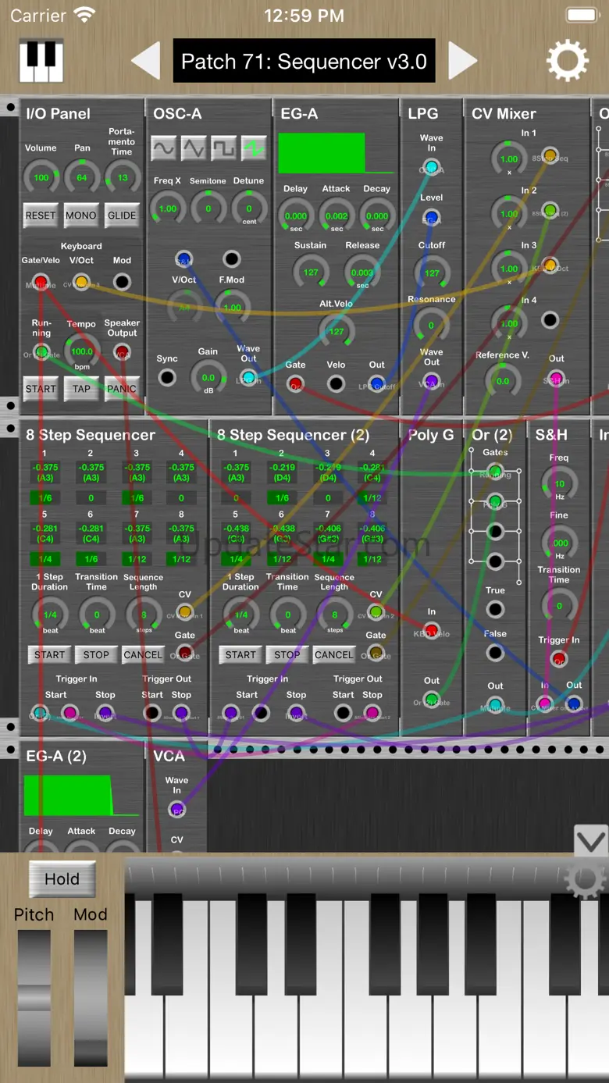Click the Sequence Length knob in 8 Step Sequencer (2)
609x1083 pixels.
pos(335,615)
